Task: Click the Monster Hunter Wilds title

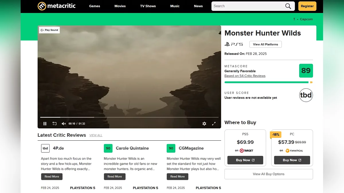Action: tap(263, 33)
